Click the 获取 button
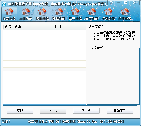The width and height of the screenshot is (141, 126). click(20, 111)
